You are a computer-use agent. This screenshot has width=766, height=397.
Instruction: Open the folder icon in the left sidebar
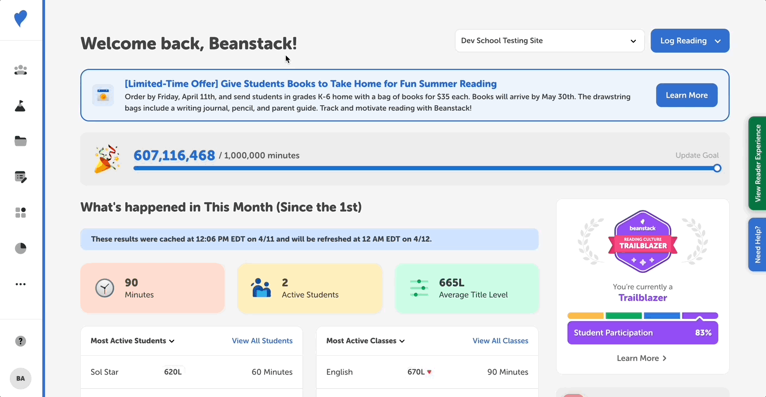pos(20,141)
